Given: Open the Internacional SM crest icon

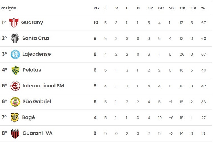Looking at the screenshot, I should pos(15,86).
